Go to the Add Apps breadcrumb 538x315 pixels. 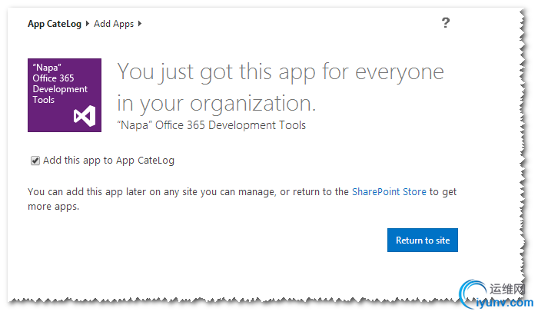[x=113, y=24]
